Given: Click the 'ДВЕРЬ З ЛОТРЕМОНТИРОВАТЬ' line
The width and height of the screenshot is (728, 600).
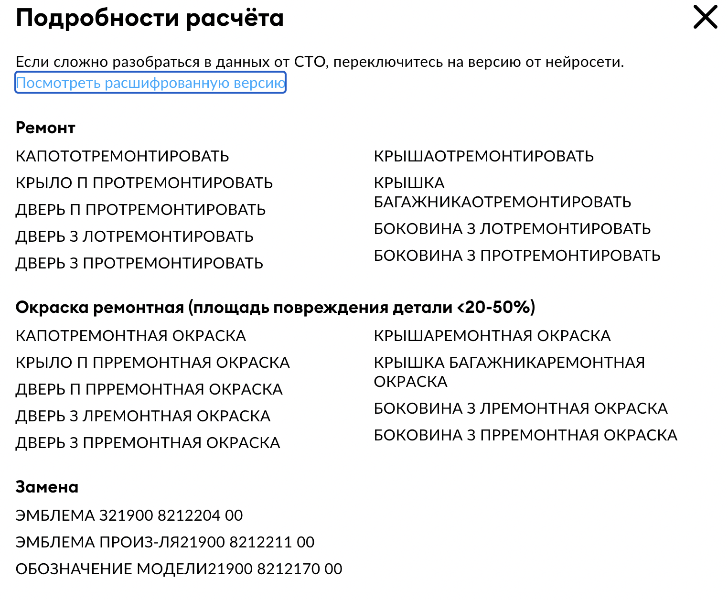Looking at the screenshot, I should [135, 237].
